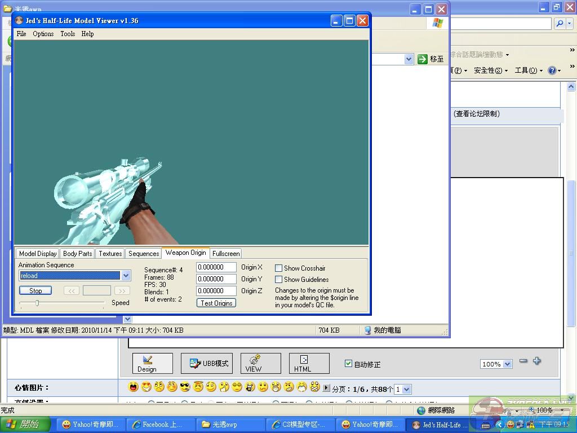Select the laughing open-mouth emoticon
Viewport: 577px width, 433px height.
click(x=133, y=387)
